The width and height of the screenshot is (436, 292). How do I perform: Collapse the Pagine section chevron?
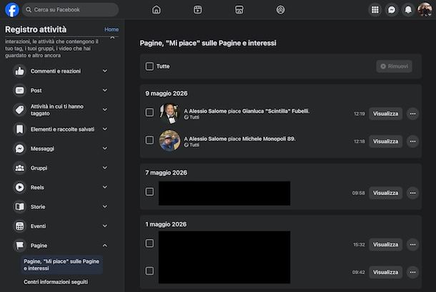[105, 245]
